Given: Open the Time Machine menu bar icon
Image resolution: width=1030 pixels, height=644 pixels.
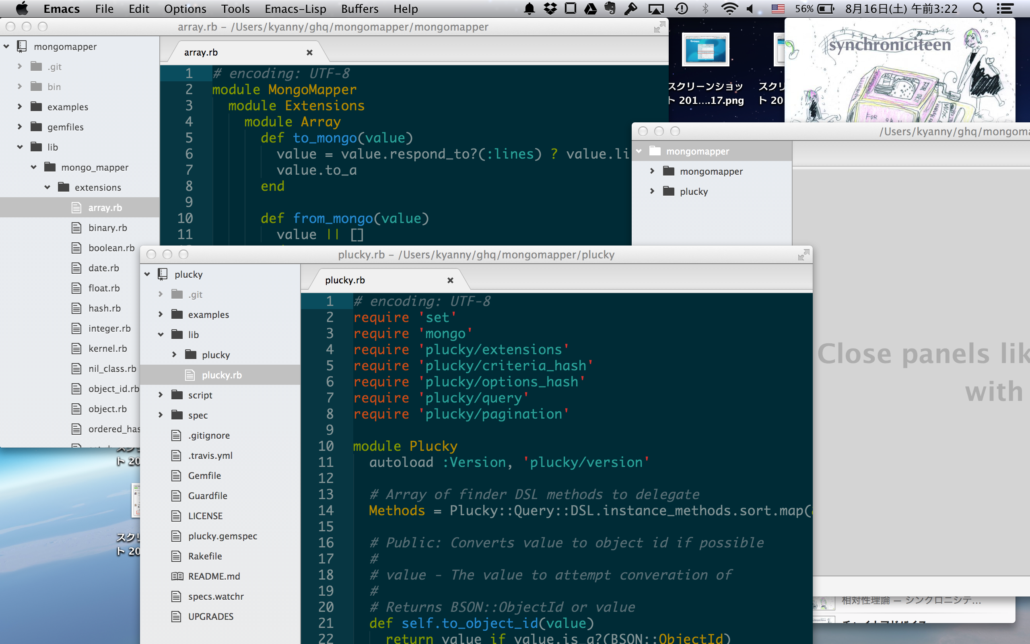Looking at the screenshot, I should click(682, 8).
